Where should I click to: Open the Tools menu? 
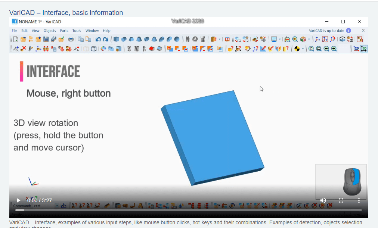pos(77,31)
